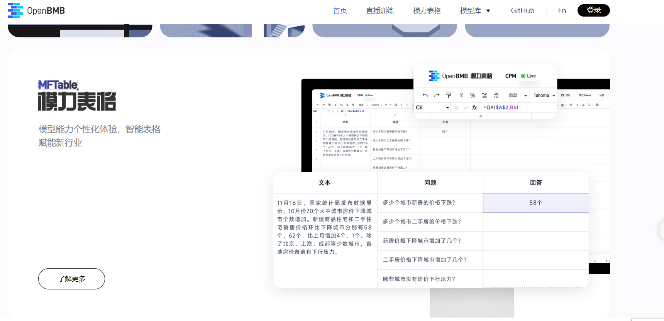Click the 登录 login button
Screen dimensions: 664x321
[x=593, y=10]
